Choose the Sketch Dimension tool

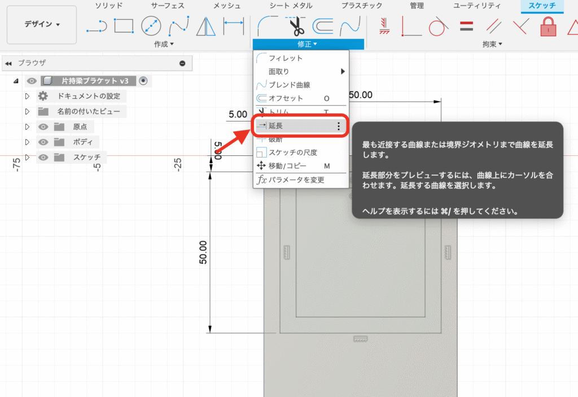coord(233,25)
